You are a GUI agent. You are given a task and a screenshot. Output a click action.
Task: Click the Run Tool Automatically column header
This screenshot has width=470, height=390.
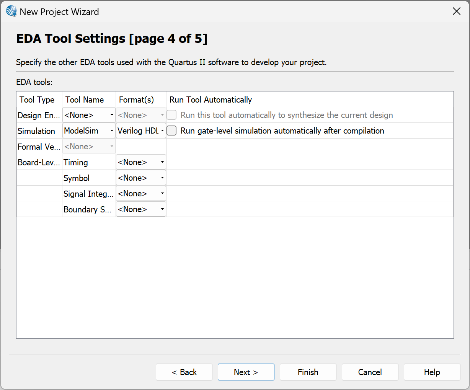211,100
